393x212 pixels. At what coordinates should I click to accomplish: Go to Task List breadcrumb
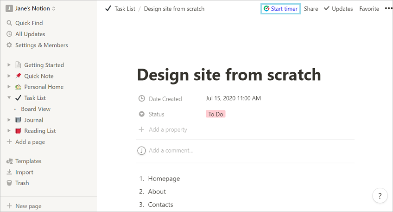pos(125,8)
